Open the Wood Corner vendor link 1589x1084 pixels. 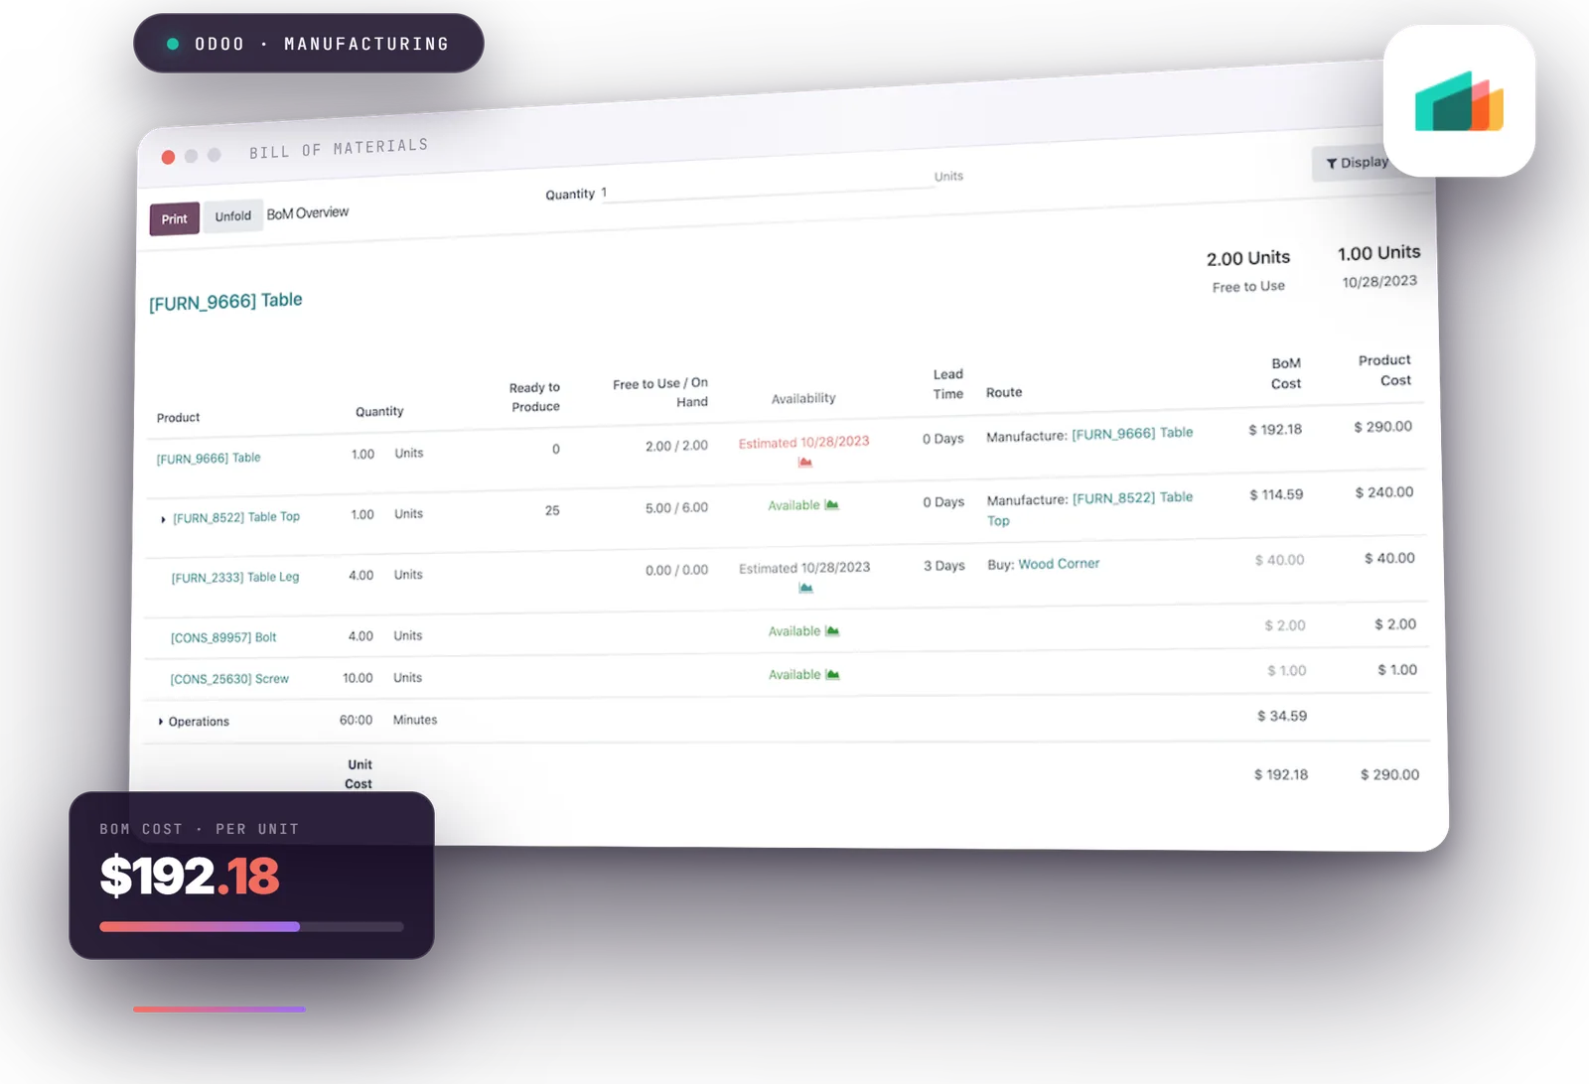click(x=1059, y=564)
